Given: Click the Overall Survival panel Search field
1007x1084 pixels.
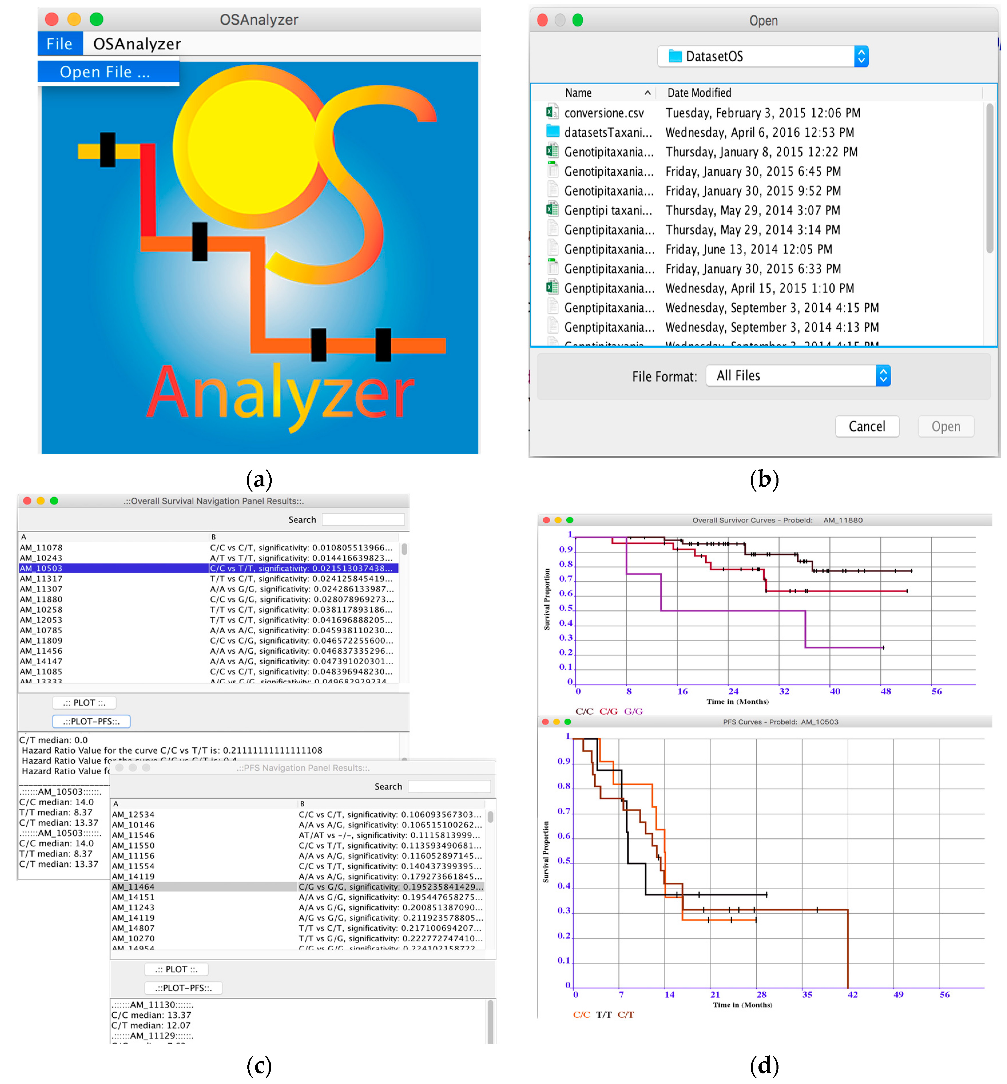Looking at the screenshot, I should click(x=363, y=520).
